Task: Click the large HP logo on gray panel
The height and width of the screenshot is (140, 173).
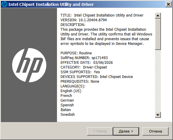Action: click(29, 65)
